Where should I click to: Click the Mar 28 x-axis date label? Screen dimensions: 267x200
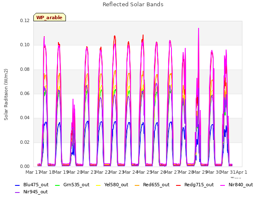coord(186,172)
